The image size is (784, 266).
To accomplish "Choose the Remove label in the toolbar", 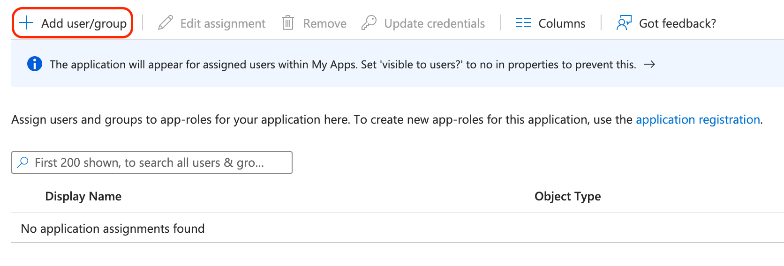I will tap(324, 23).
